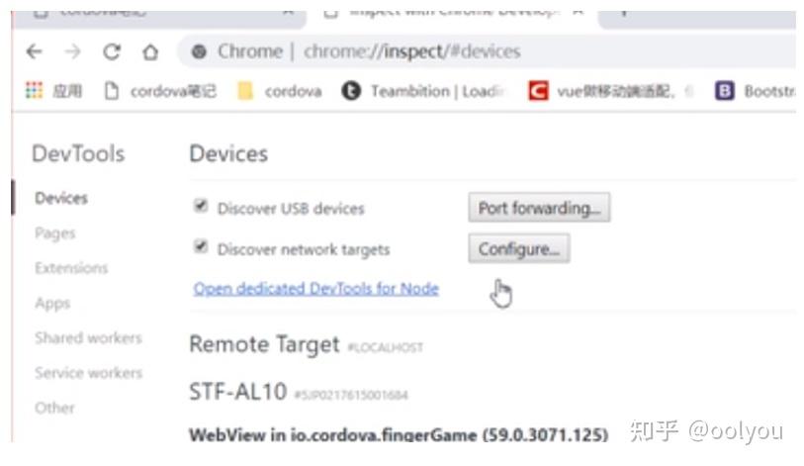Viewport: 804px width, 466px height.
Task: Open the Bootstrap bookmark
Action: (756, 91)
